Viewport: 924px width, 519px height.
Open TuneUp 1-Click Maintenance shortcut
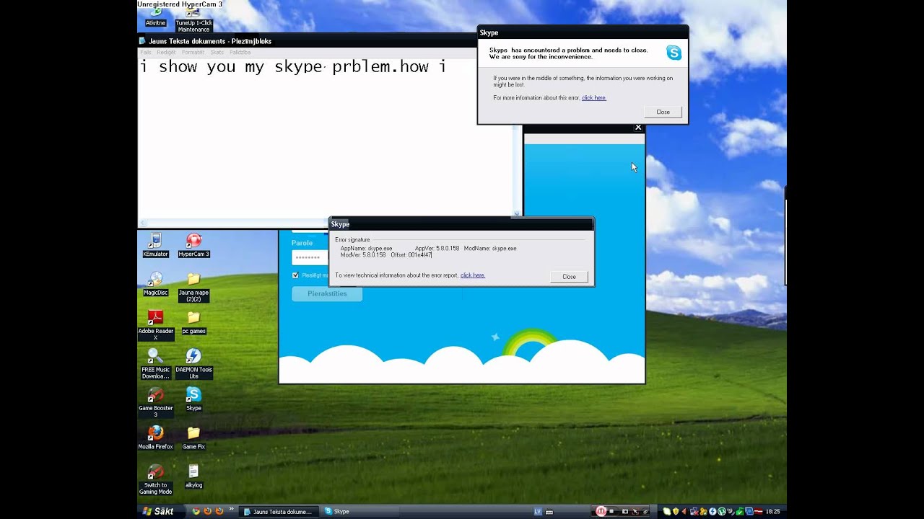(193, 19)
